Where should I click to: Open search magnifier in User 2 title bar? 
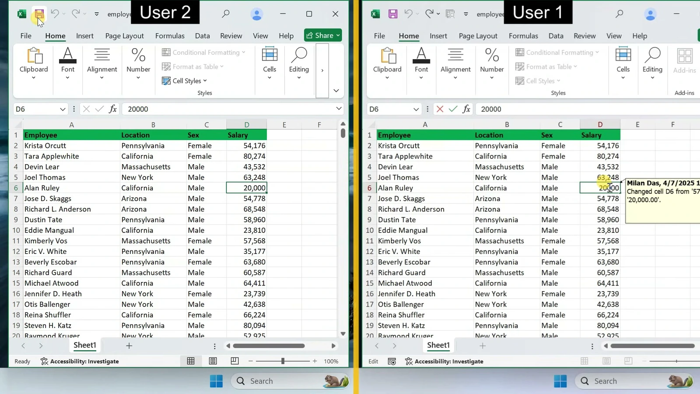pos(226,14)
